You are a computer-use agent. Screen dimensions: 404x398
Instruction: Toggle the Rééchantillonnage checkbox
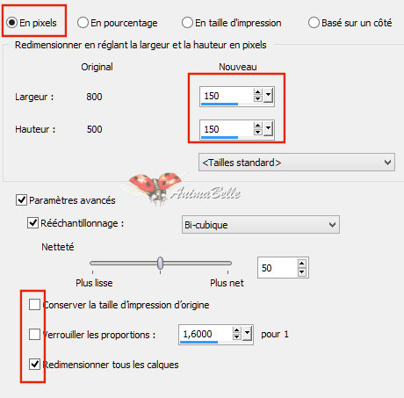tap(32, 223)
